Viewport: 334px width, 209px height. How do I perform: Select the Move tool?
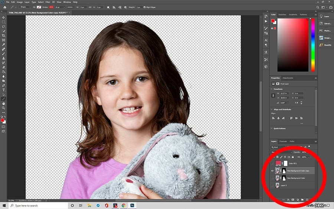tap(3, 17)
